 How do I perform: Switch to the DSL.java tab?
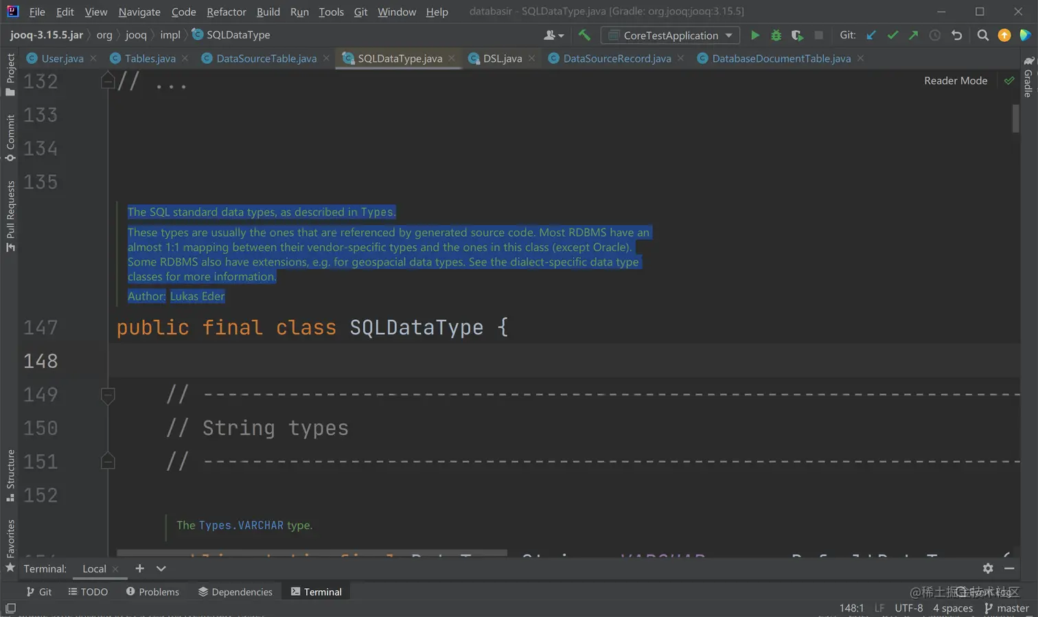pyautogui.click(x=503, y=58)
